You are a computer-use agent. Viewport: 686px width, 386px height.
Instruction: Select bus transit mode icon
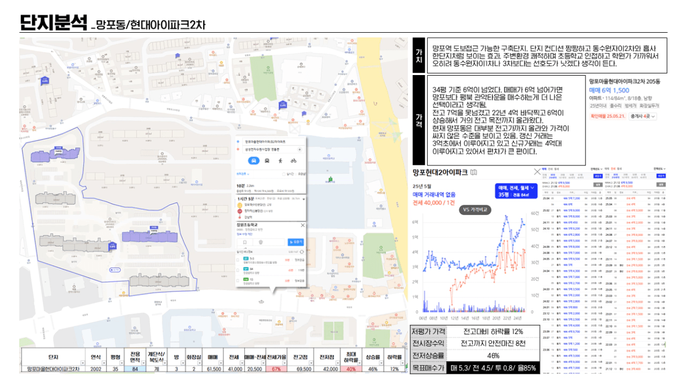(x=267, y=160)
